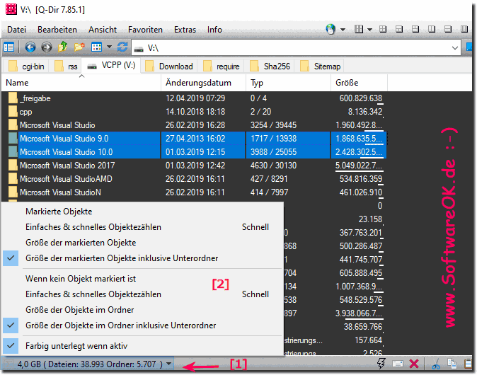Sort by the Typ column header

(x=288, y=83)
